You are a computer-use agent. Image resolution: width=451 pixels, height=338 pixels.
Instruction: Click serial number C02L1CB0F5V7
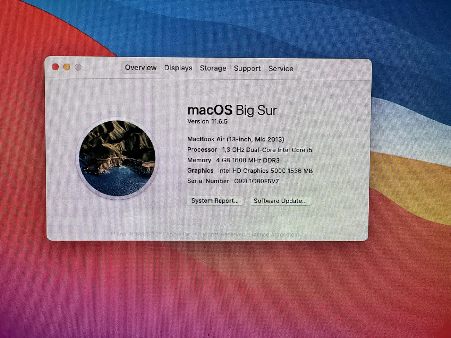[256, 181]
